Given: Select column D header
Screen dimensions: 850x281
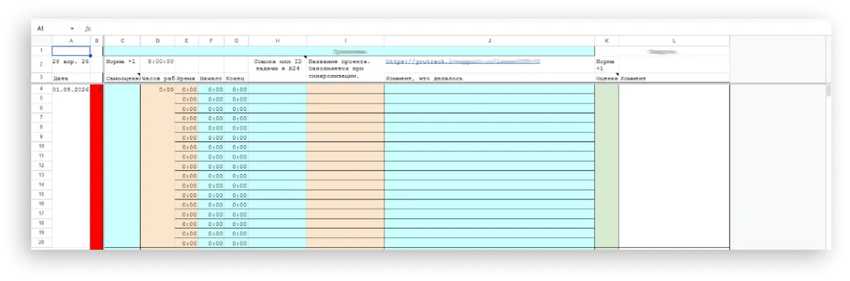Looking at the screenshot, I should point(157,41).
